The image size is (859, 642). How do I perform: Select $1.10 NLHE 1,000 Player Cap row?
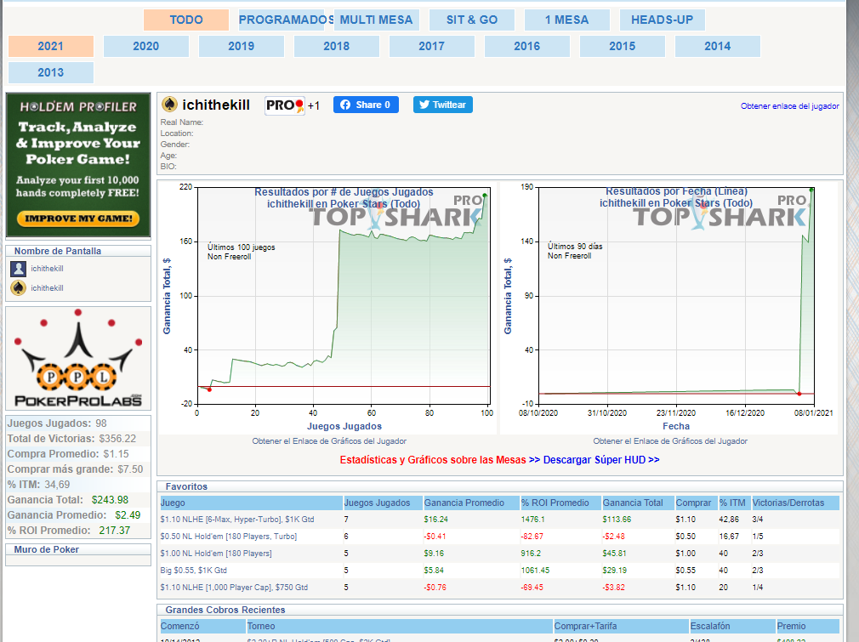pyautogui.click(x=499, y=588)
